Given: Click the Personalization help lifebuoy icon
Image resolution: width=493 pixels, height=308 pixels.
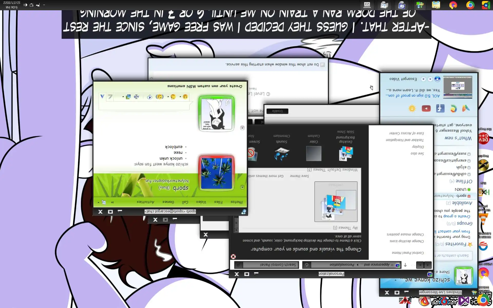Looking at the screenshot, I should 233,256.
